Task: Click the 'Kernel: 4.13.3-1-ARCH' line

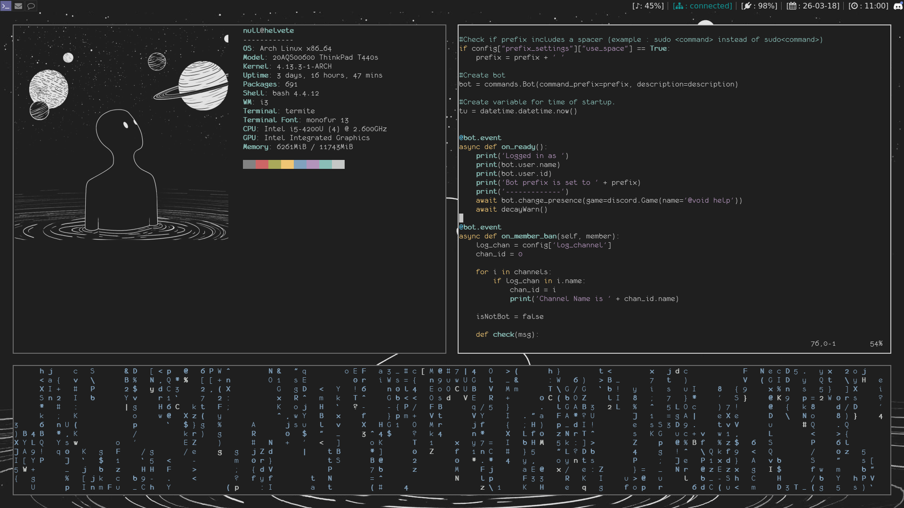Action: pos(287,66)
